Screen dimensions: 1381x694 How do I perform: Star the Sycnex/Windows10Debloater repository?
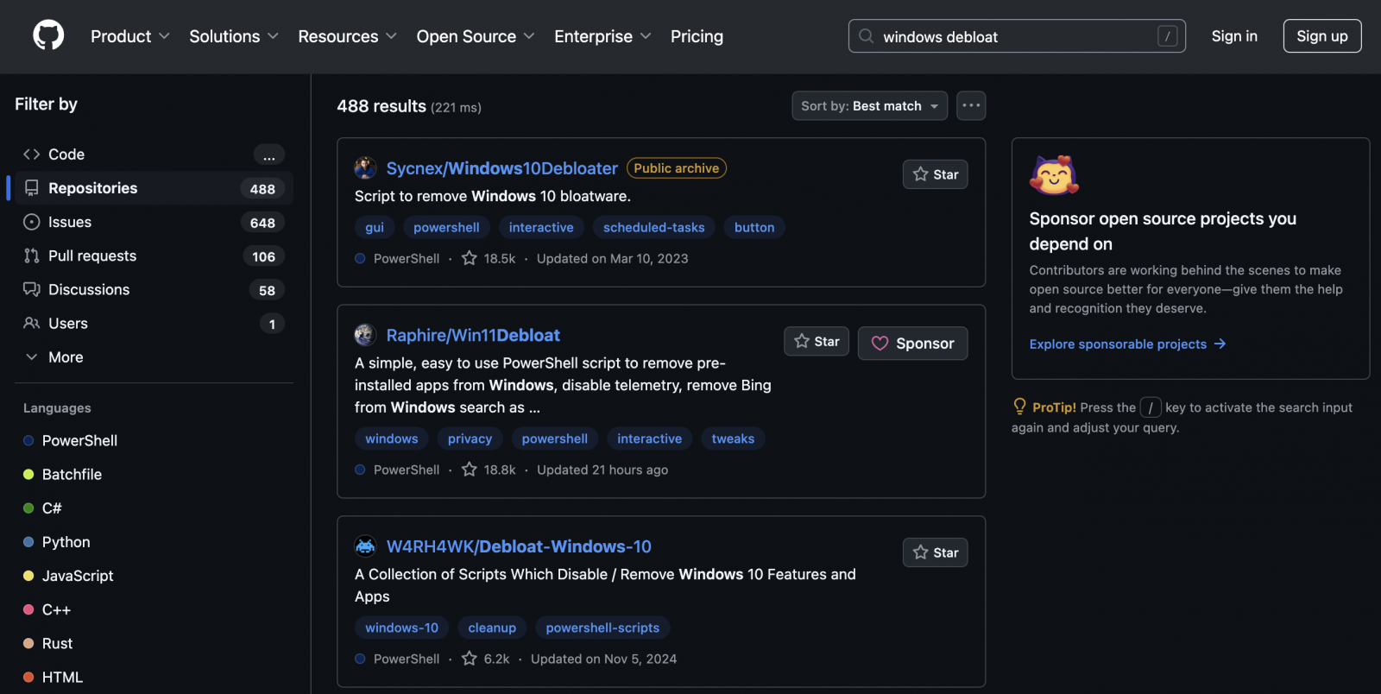935,174
